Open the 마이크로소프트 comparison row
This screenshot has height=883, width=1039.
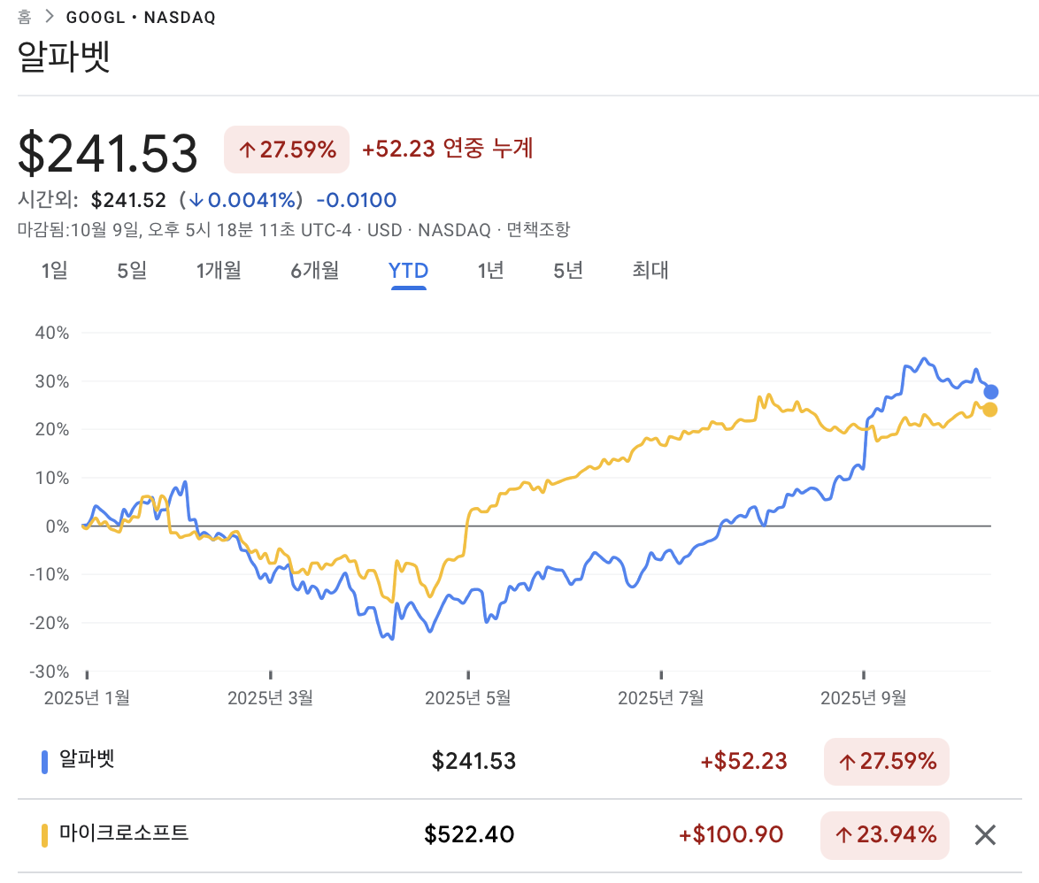click(x=124, y=833)
